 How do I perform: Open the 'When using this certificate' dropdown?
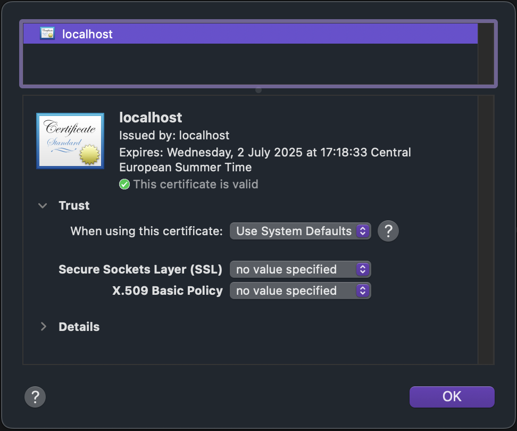pyautogui.click(x=300, y=231)
